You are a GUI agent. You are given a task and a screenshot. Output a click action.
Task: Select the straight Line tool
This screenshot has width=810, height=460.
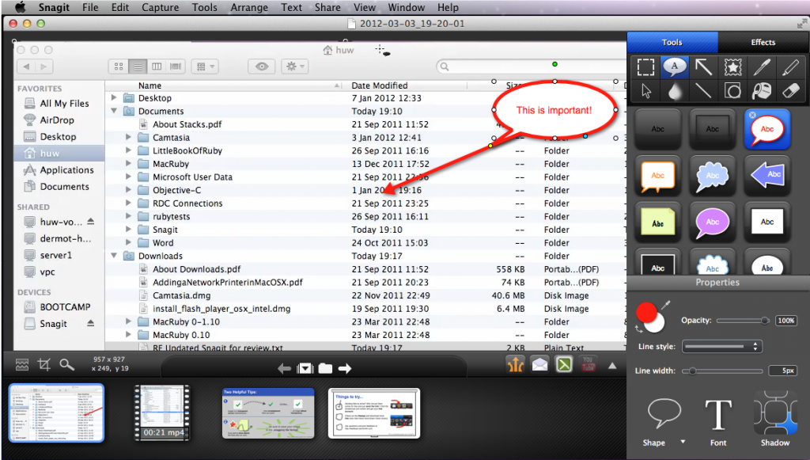(x=703, y=91)
